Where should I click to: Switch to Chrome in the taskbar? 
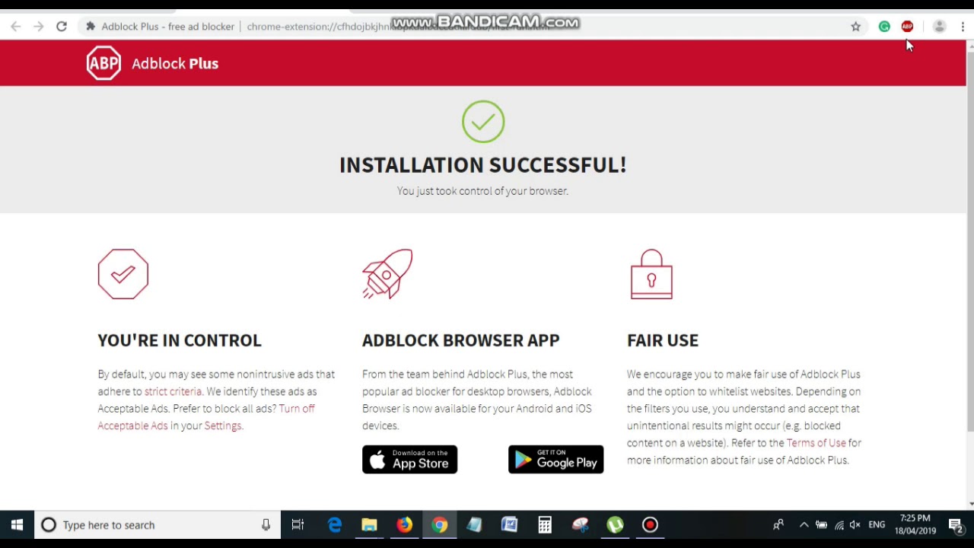[x=440, y=525]
